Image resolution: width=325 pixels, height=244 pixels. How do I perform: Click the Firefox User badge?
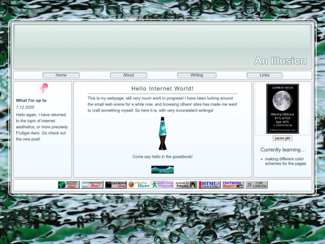point(139,184)
